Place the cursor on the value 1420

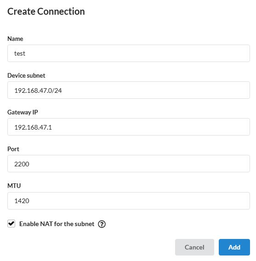22,201
